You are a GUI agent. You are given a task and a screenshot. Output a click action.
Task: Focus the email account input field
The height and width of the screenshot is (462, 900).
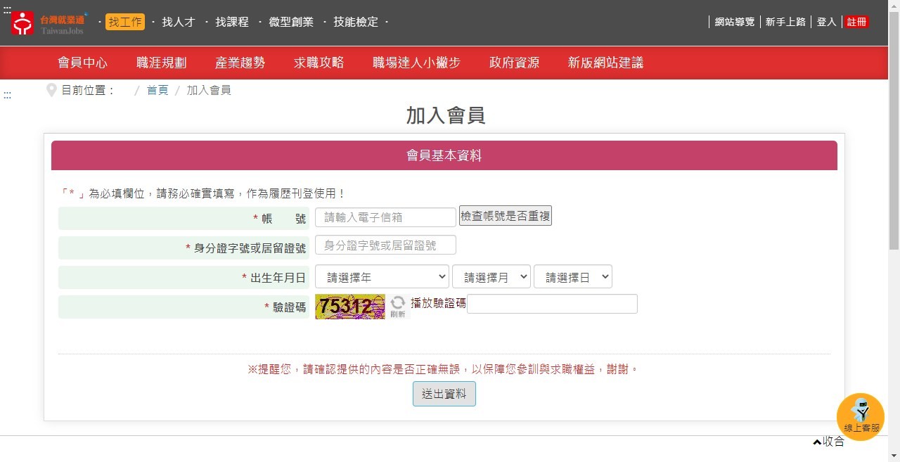point(385,217)
